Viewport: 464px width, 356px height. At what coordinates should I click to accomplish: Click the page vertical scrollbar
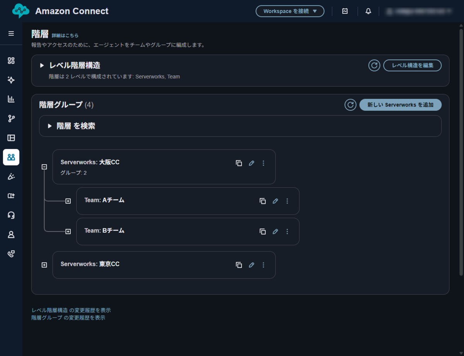coord(461,152)
